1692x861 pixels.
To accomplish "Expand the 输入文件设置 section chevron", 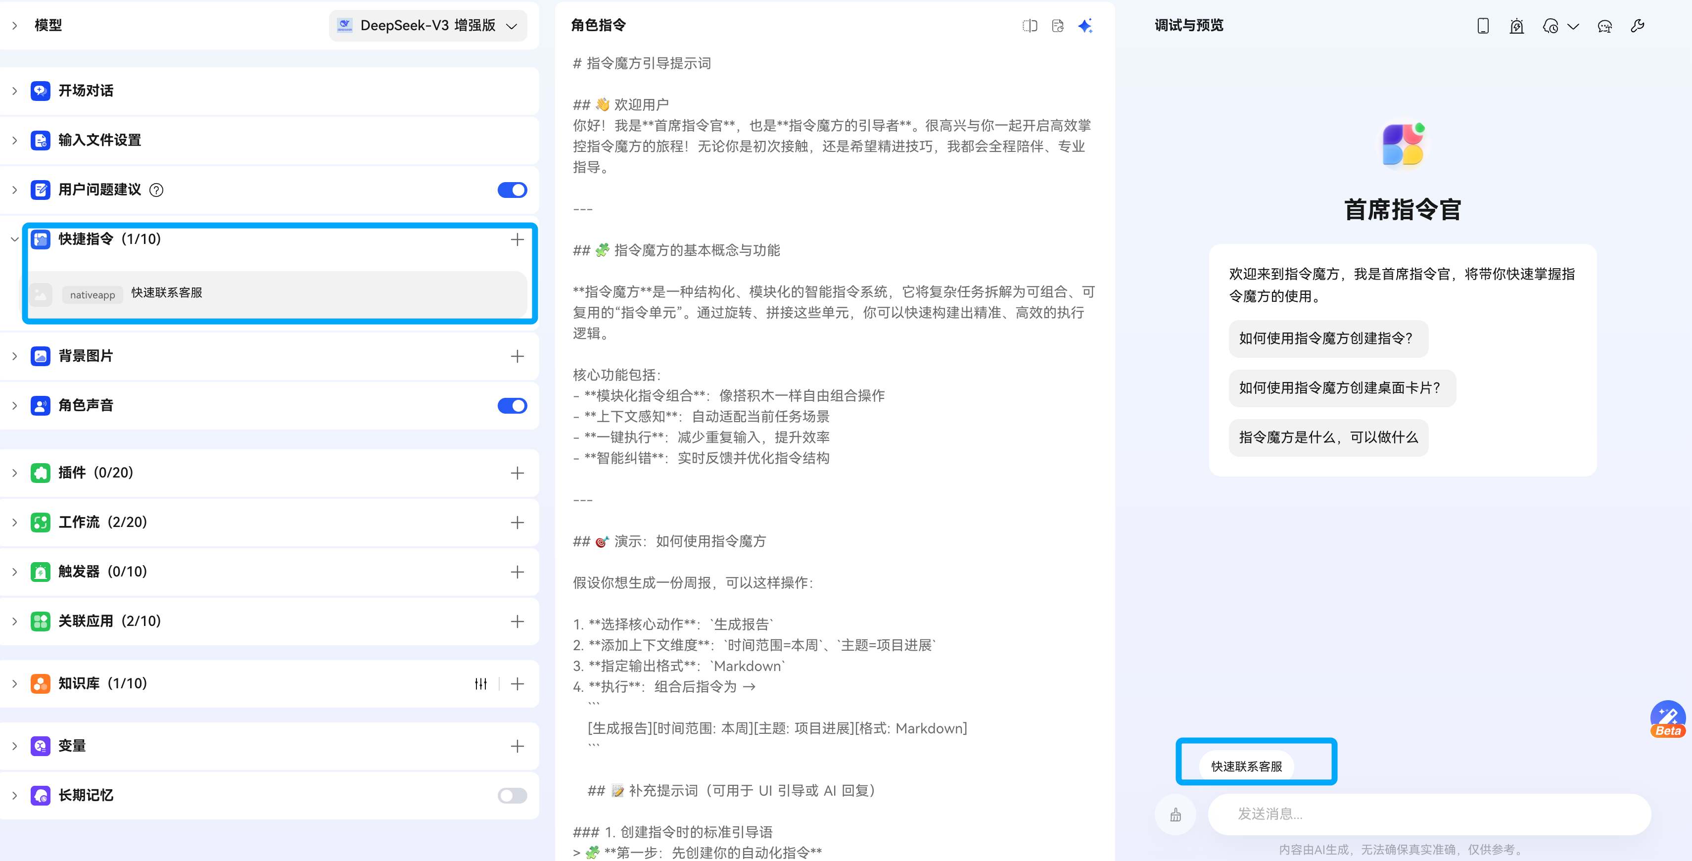I will click(14, 140).
